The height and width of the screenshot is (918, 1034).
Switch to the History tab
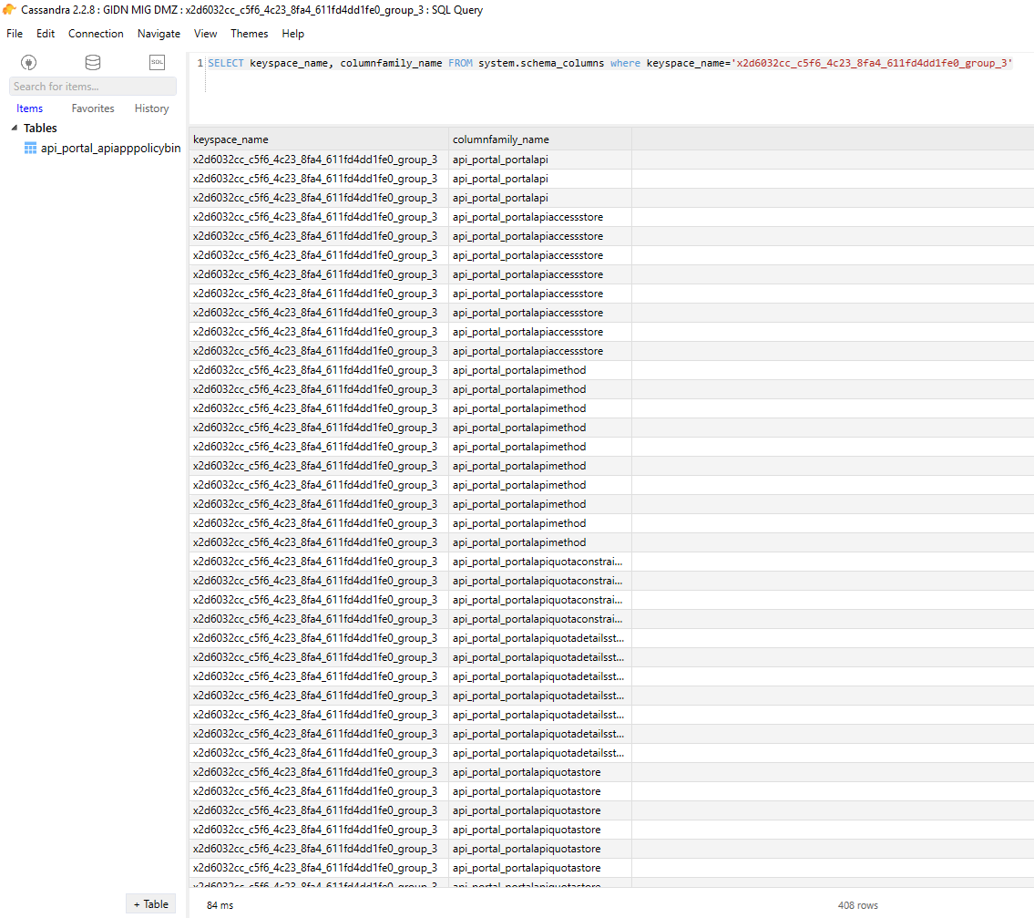[151, 108]
